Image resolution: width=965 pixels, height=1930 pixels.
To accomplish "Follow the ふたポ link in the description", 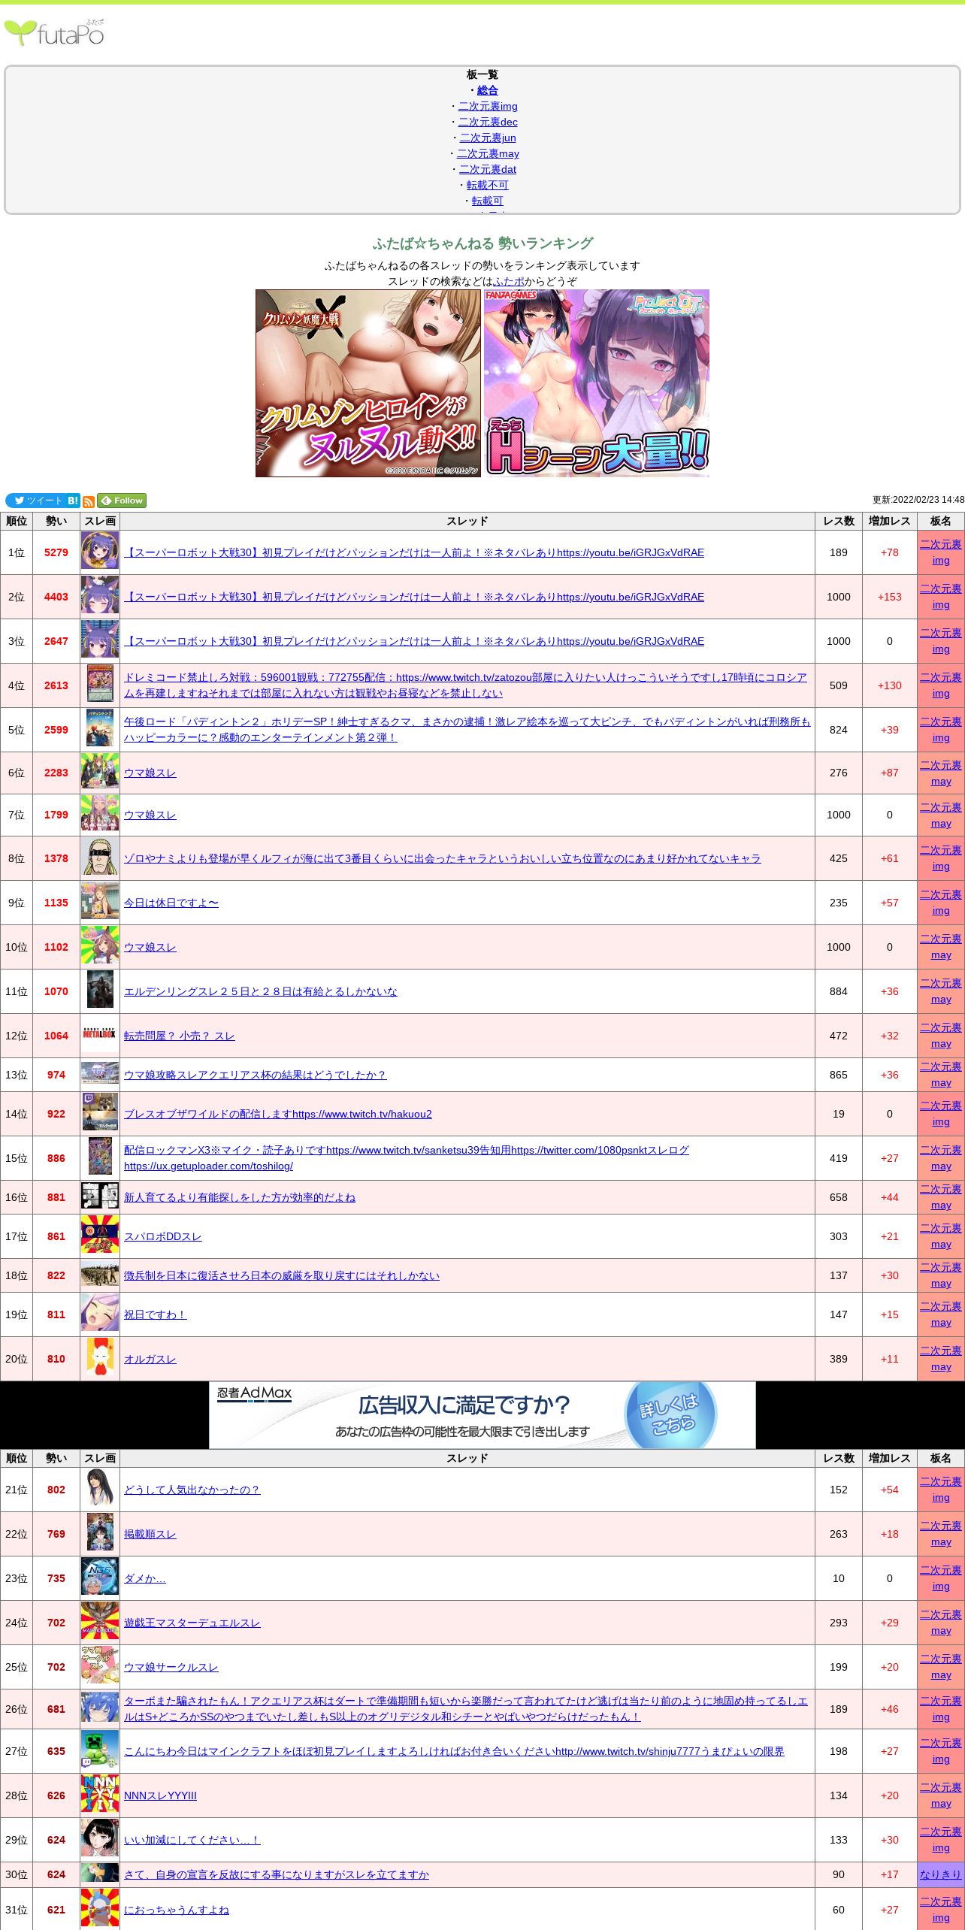I will tap(509, 281).
